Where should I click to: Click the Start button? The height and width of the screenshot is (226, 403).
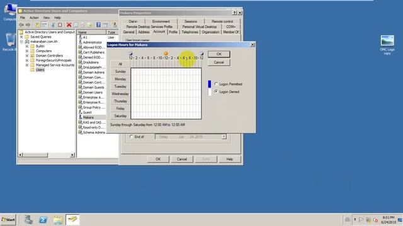(8, 220)
